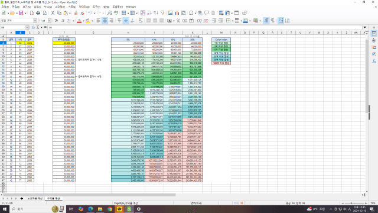The height and width of the screenshot is (213, 378).
Task: Click the Save document icon
Action: [21, 13]
